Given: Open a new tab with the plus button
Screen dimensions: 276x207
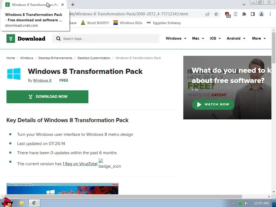Looking at the screenshot, I should click(73, 5).
